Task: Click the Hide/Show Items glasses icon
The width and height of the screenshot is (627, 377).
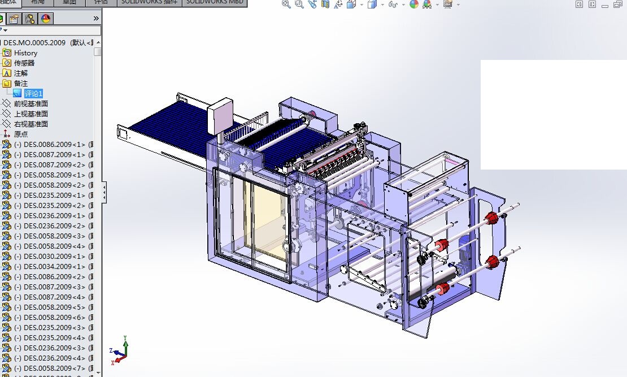Action: (393, 5)
